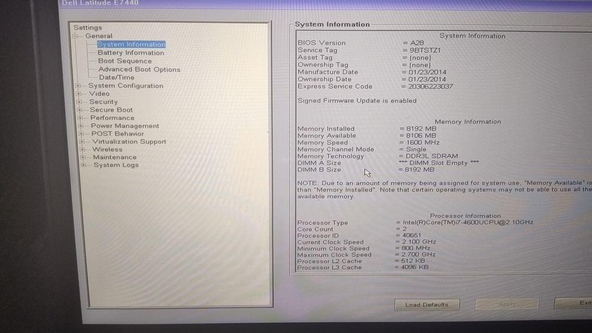Click the Load Defaults button
Screen dimensions: 592x333
(427, 305)
